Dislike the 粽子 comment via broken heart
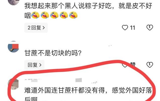Screen dimensions: 160x101 150,28
